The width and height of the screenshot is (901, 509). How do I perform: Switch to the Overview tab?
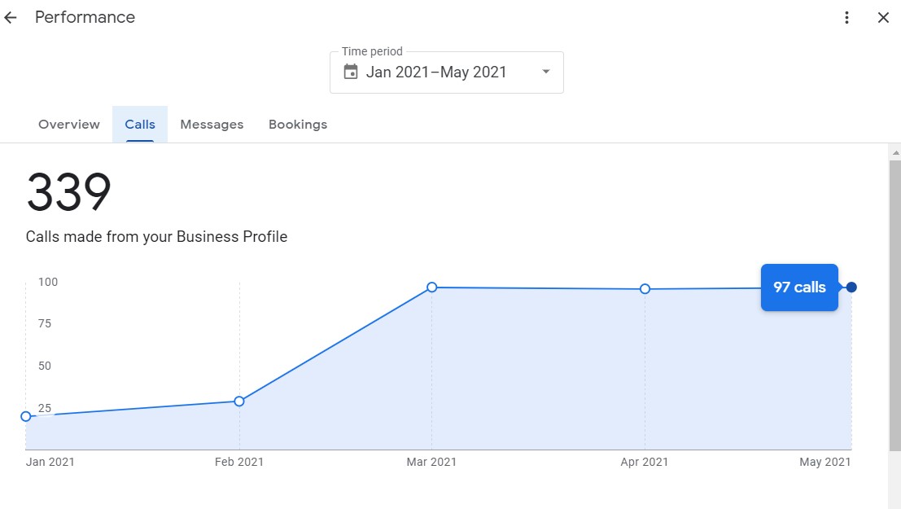coord(69,125)
